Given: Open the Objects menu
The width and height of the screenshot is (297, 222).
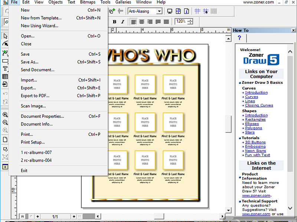Looking at the screenshot, I should pyautogui.click(x=55, y=2).
